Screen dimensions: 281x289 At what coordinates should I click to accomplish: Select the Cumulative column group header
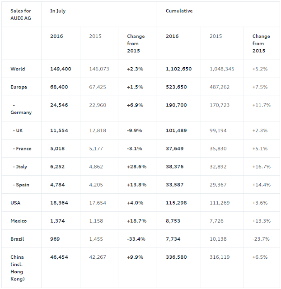tap(179, 11)
